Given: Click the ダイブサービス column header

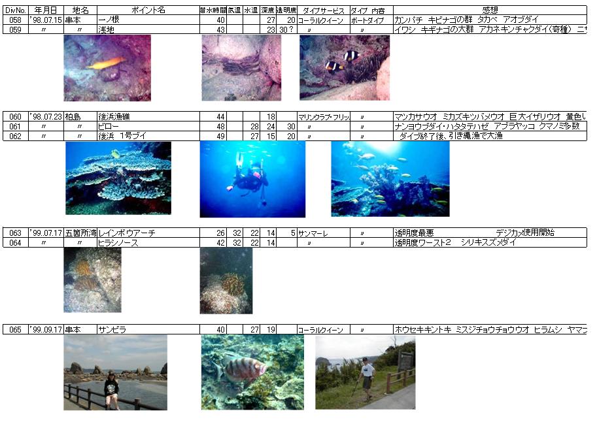Looking at the screenshot, I should pyautogui.click(x=323, y=11).
